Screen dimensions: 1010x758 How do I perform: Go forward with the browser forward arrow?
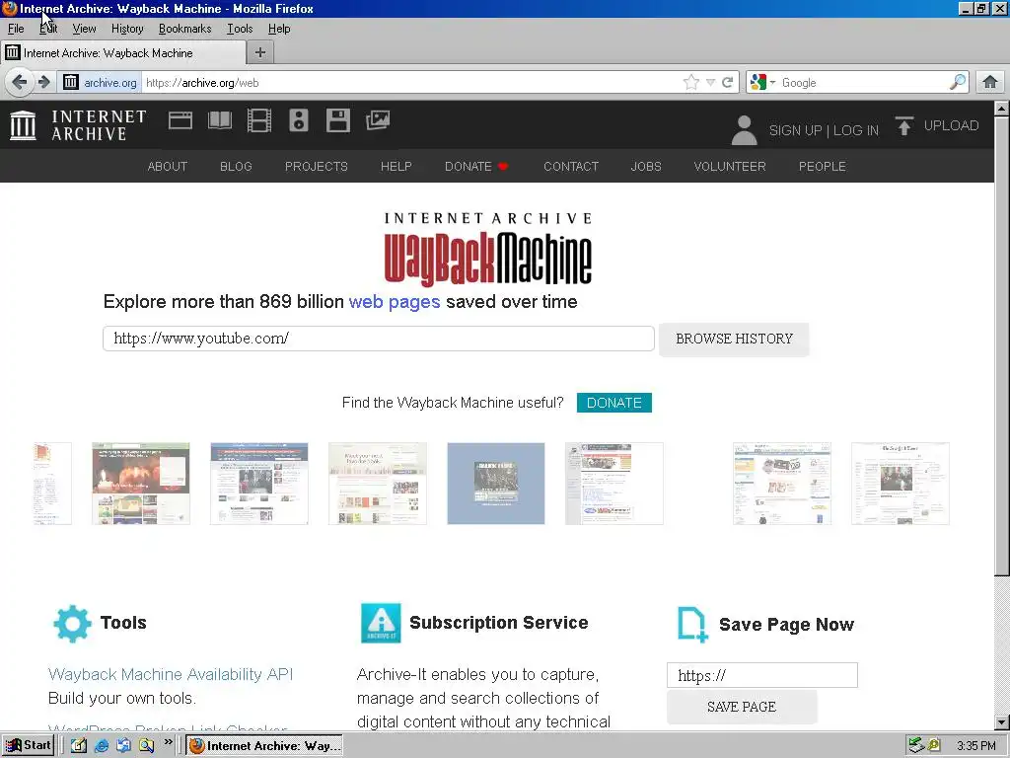(43, 83)
